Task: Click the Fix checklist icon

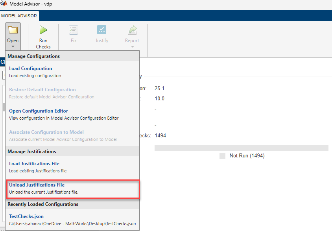Action: click(73, 30)
